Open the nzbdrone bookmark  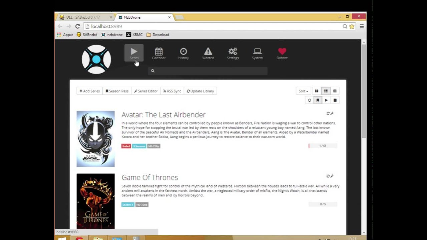[112, 35]
